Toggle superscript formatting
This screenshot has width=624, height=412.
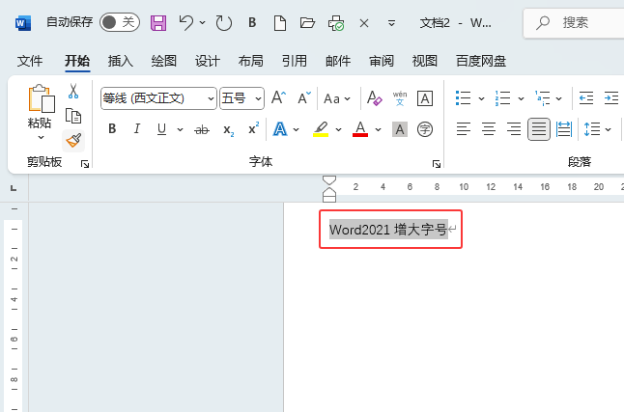coord(253,128)
